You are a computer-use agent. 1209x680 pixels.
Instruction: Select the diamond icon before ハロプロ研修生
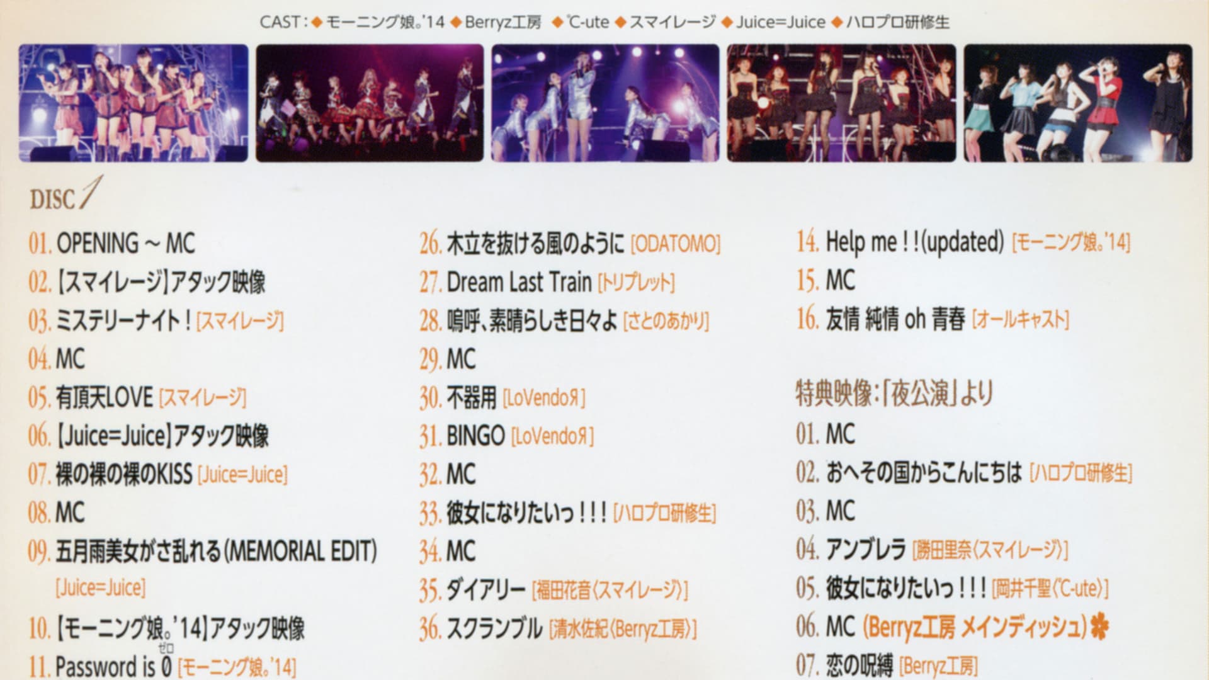pyautogui.click(x=836, y=22)
